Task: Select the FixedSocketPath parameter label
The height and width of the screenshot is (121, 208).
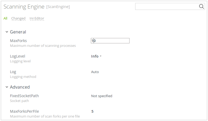Action: (x=23, y=96)
